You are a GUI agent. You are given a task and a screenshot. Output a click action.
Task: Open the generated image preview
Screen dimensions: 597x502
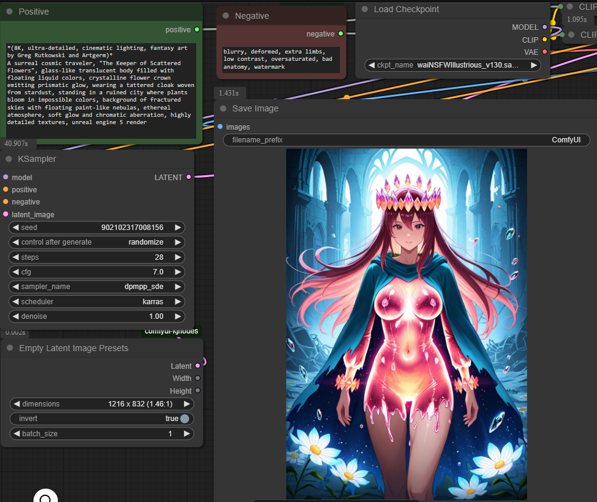click(406, 324)
